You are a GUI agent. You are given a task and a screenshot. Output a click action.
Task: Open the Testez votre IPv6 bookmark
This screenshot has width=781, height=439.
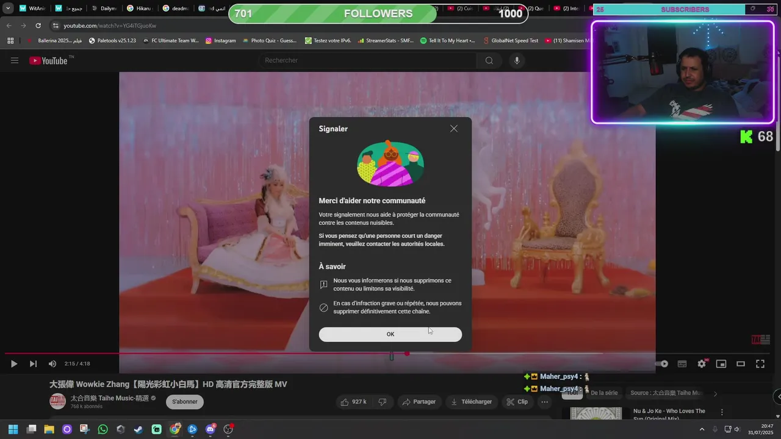[x=328, y=41]
